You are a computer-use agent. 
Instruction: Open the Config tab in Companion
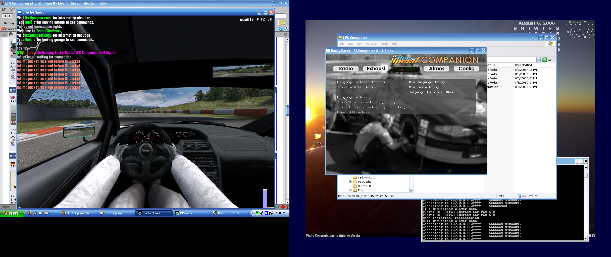[x=467, y=69]
